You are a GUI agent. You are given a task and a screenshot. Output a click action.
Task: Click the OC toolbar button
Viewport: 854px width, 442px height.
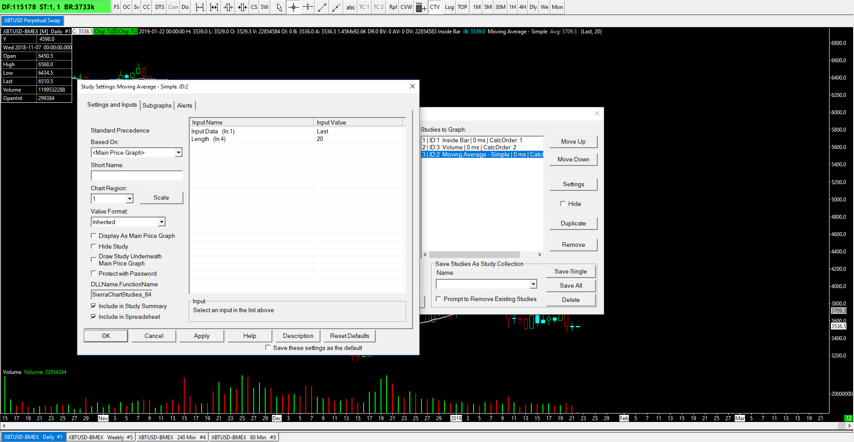[x=127, y=7]
